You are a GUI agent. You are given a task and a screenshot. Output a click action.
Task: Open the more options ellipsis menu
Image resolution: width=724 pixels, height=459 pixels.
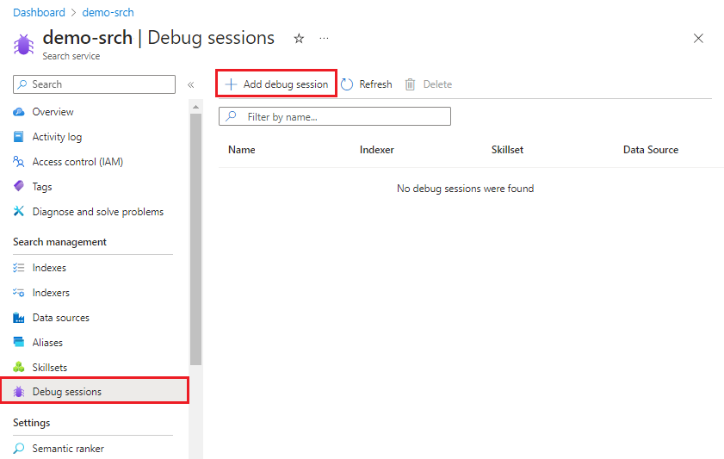tap(324, 39)
